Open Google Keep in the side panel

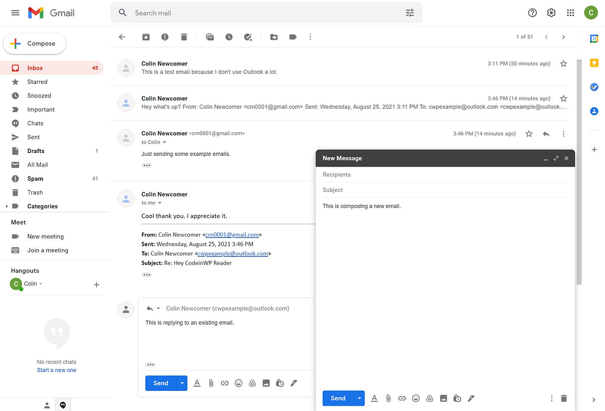coord(594,63)
